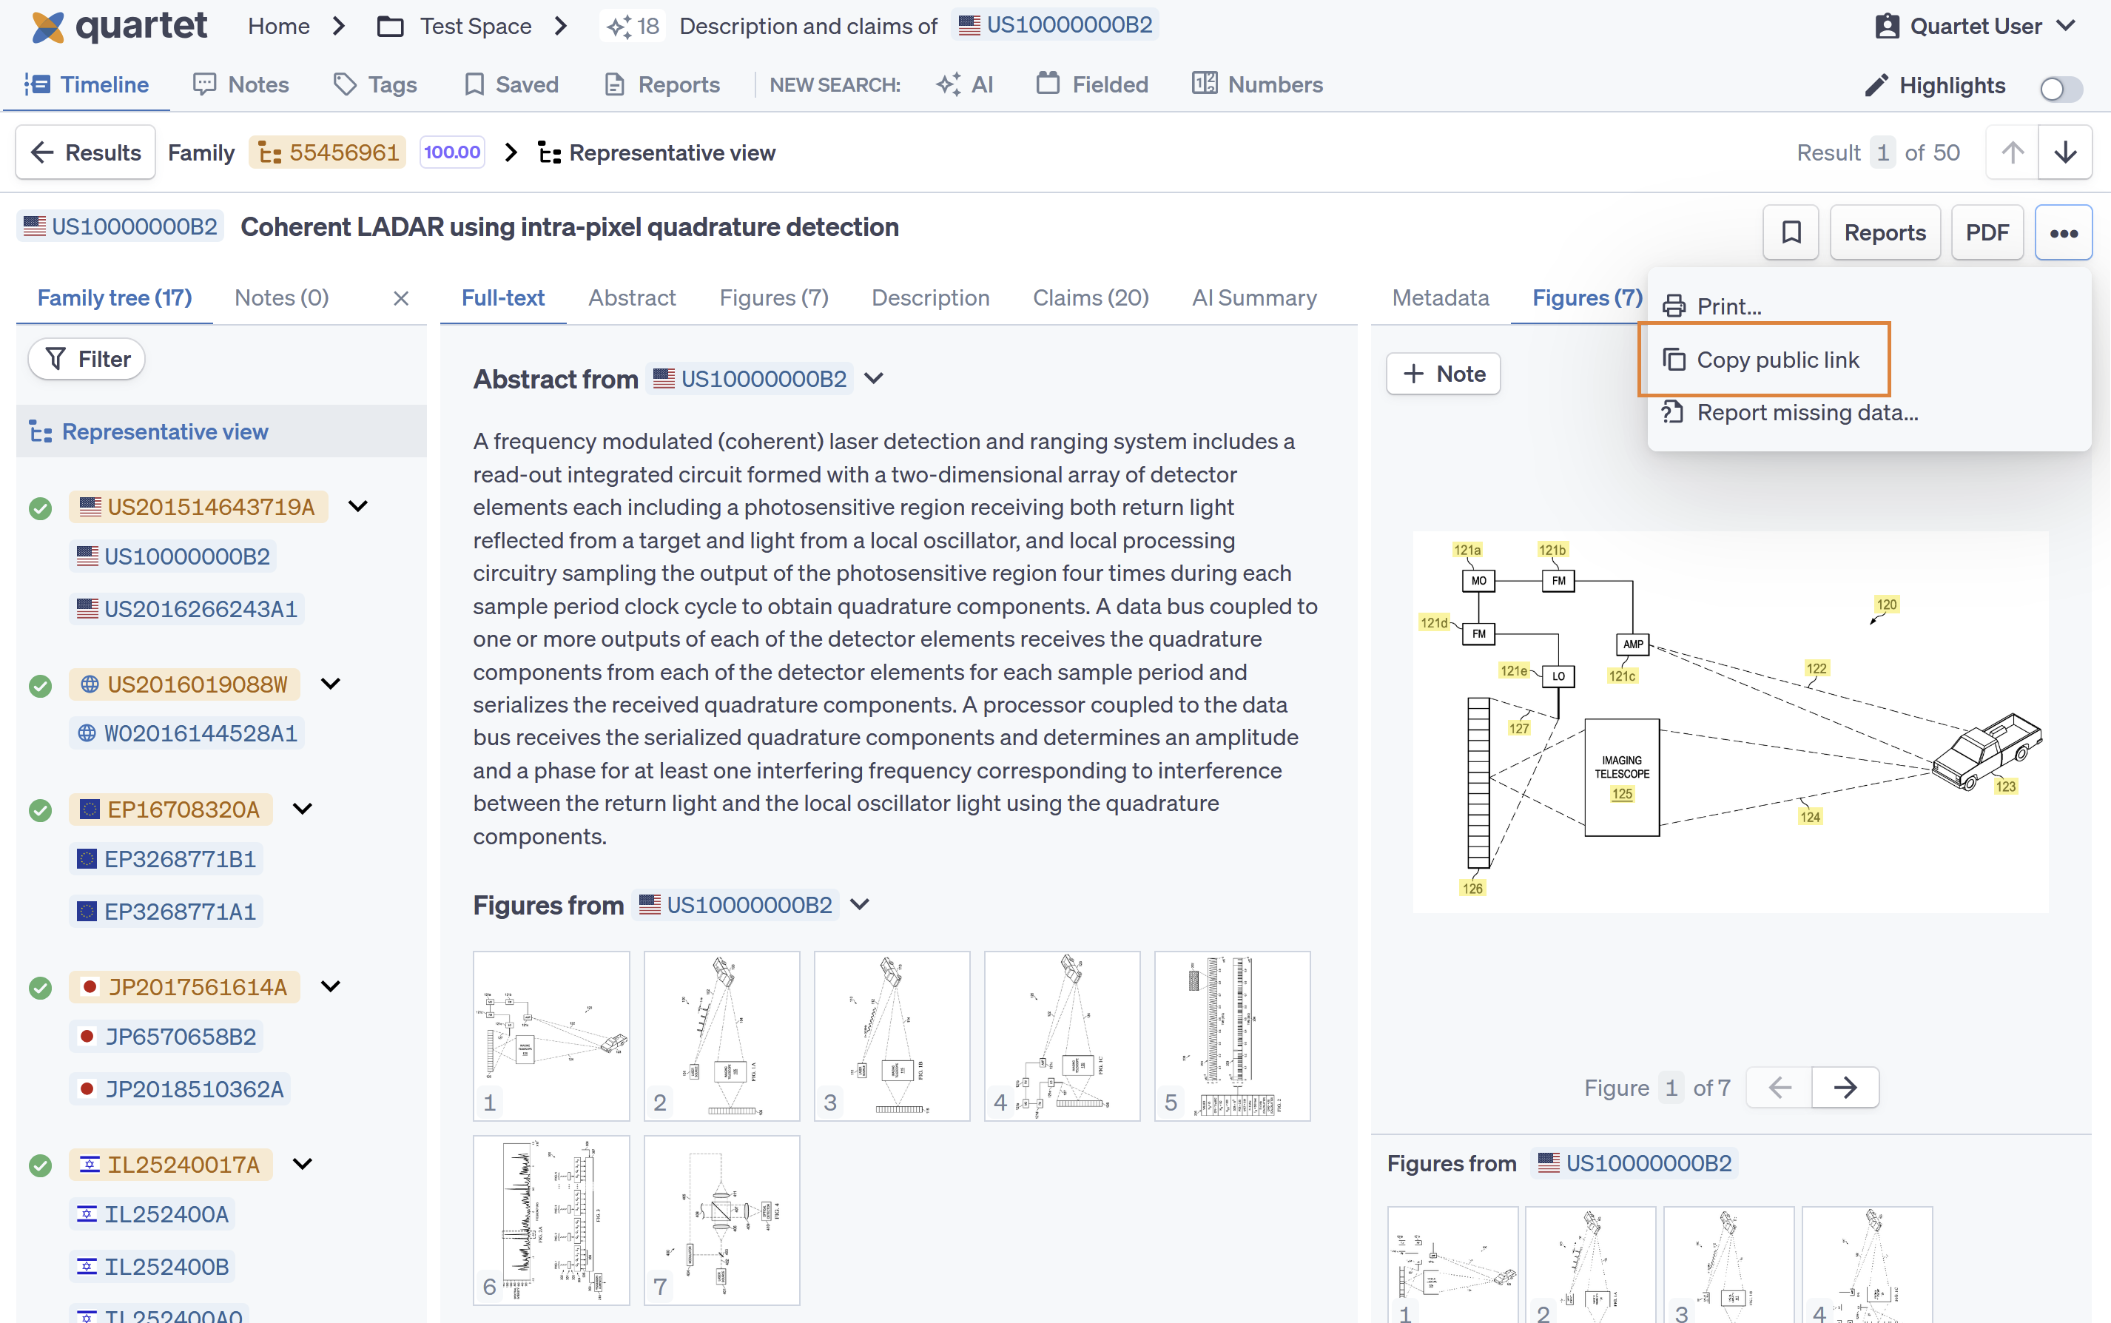This screenshot has width=2111, height=1323.
Task: Open the PDF button
Action: coord(1986,232)
